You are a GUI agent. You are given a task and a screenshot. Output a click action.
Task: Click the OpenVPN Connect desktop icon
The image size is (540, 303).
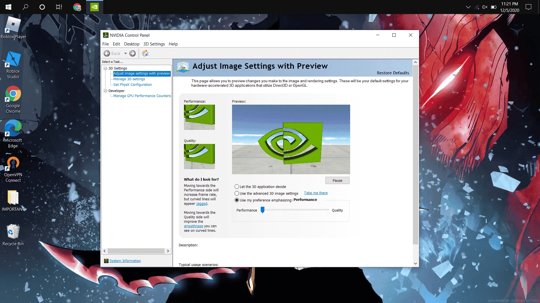(x=13, y=169)
